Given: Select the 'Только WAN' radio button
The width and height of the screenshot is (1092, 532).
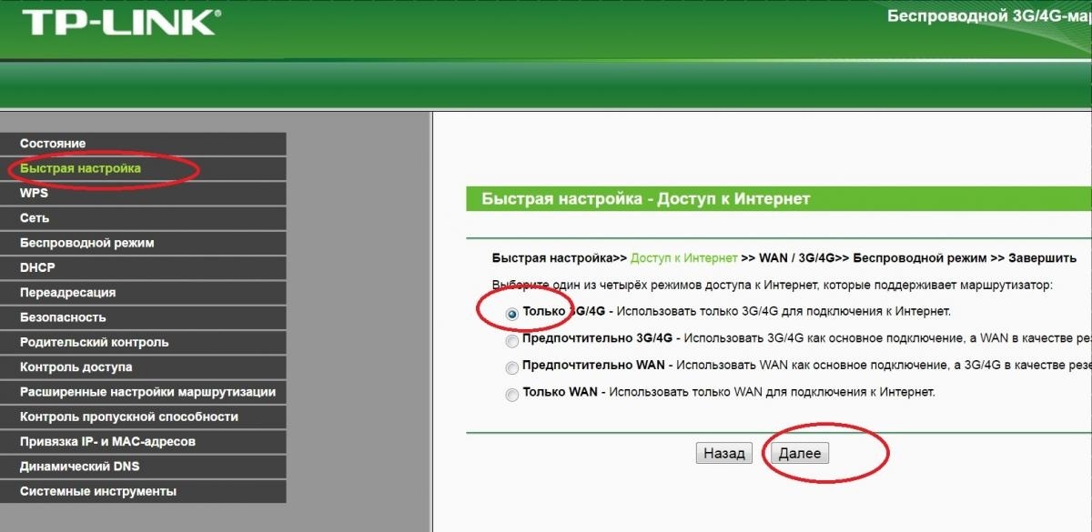Looking at the screenshot, I should pos(512,395).
